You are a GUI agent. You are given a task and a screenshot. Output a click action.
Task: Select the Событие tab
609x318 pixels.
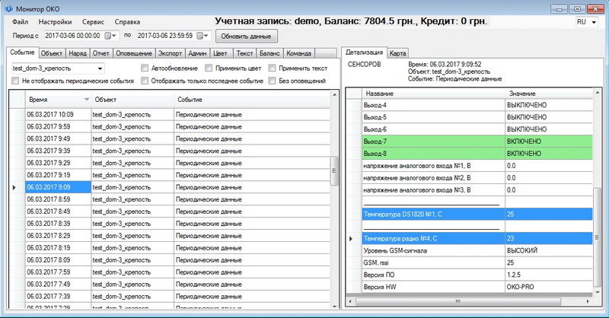[22, 52]
